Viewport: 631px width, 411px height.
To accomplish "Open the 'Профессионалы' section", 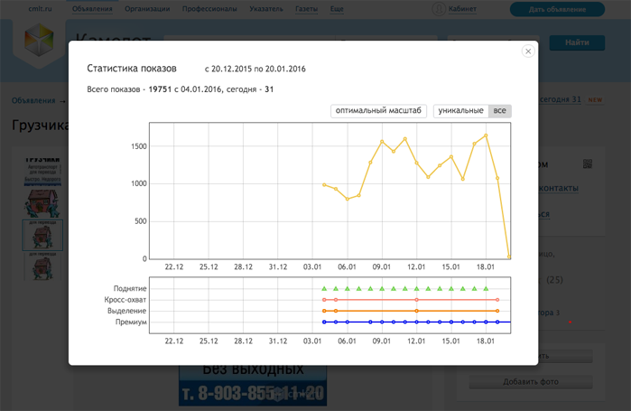I will [x=209, y=9].
